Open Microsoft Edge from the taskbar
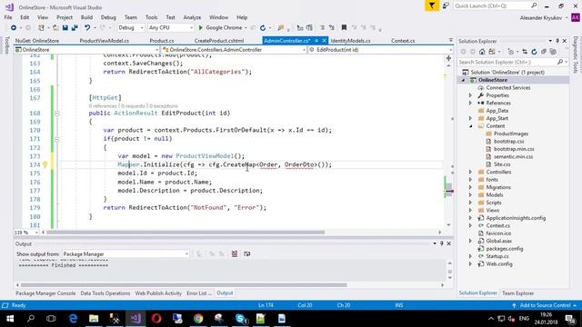The width and height of the screenshot is (582, 327). [73, 319]
